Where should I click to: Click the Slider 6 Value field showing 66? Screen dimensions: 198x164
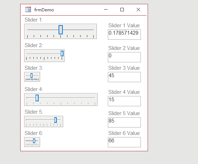pos(124,142)
